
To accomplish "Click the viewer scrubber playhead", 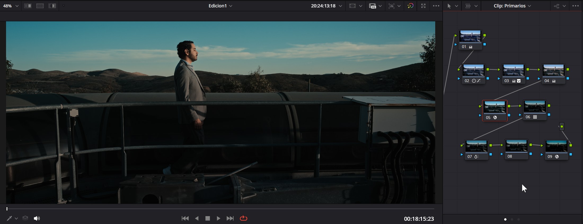I will click(7, 209).
